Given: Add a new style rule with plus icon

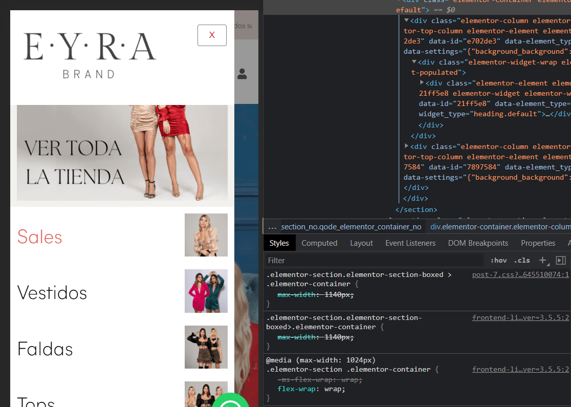Looking at the screenshot, I should (542, 260).
